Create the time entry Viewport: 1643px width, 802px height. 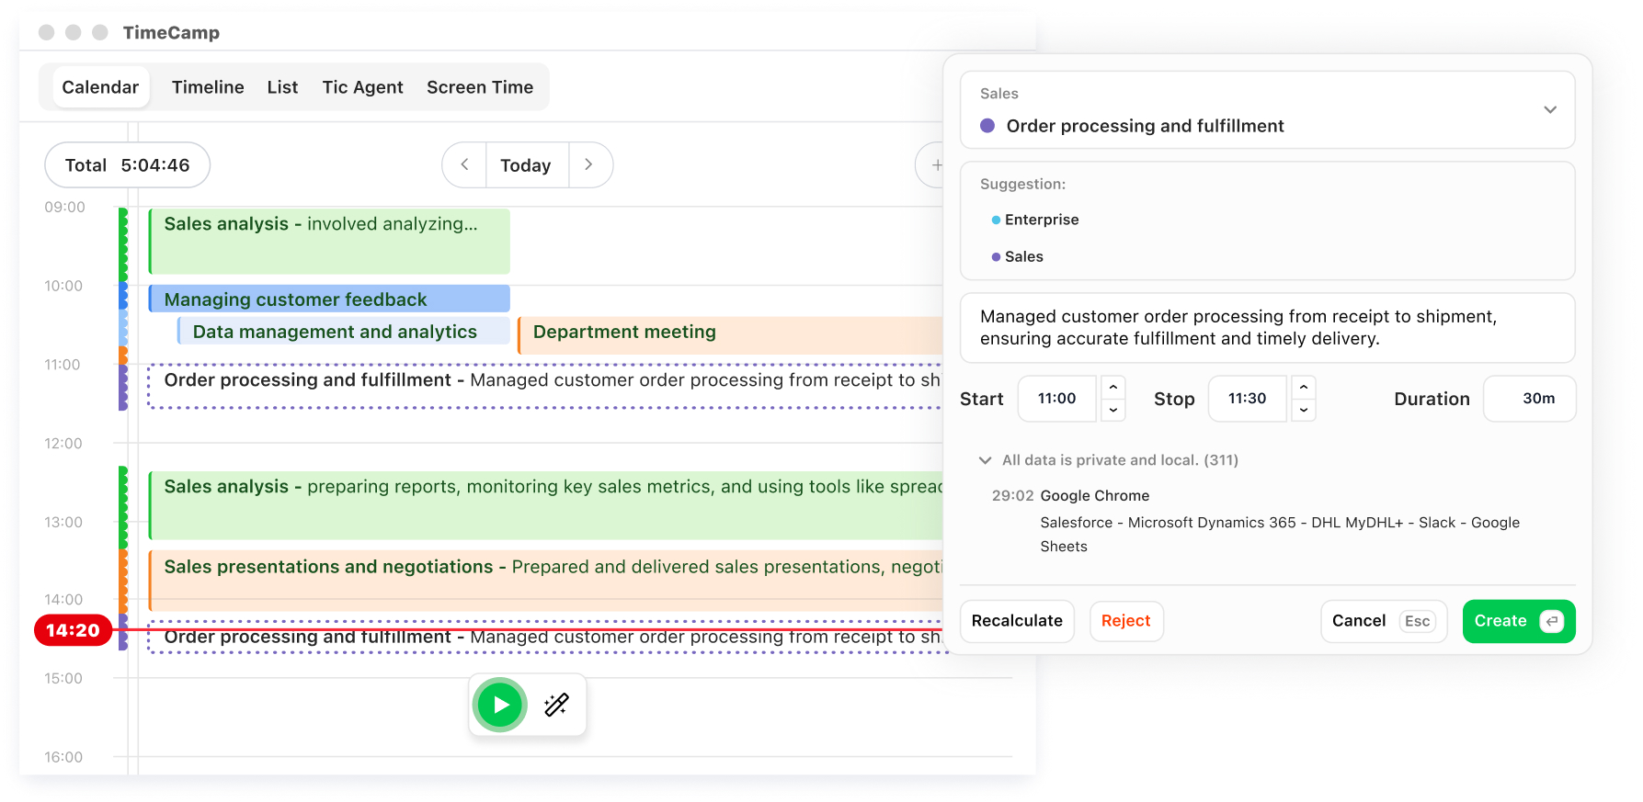pos(1519,621)
